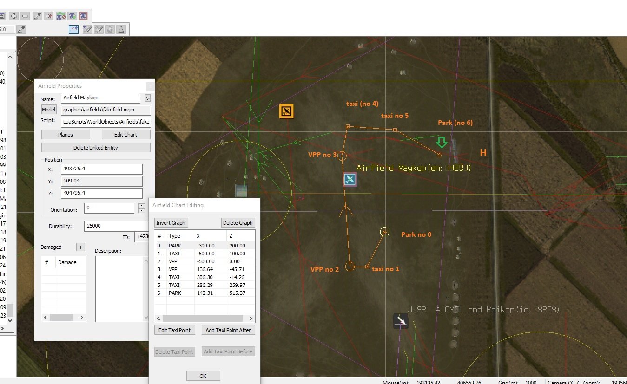The height and width of the screenshot is (384, 627).
Task: Select the red-bordered pi toolbar icon
Action: [x=83, y=16]
